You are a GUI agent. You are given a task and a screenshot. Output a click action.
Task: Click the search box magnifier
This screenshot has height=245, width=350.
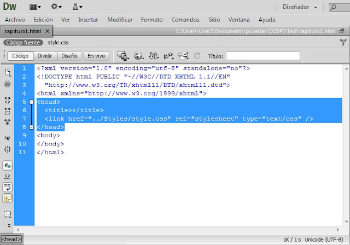pos(333,7)
